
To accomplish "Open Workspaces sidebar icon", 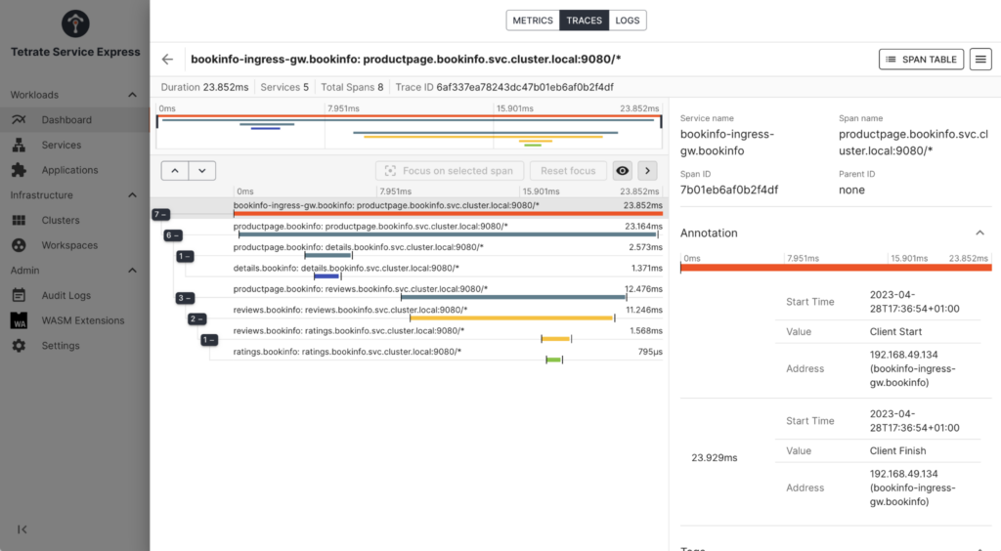I will point(19,245).
